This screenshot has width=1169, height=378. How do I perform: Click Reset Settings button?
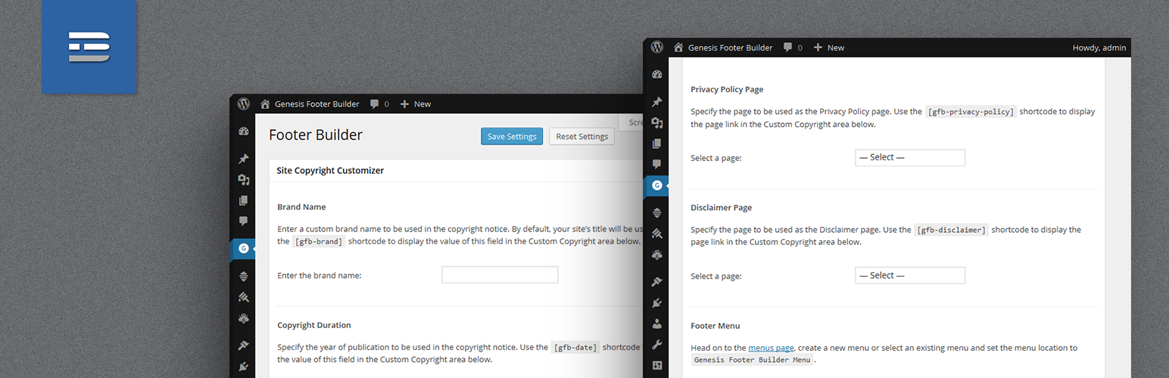581,136
